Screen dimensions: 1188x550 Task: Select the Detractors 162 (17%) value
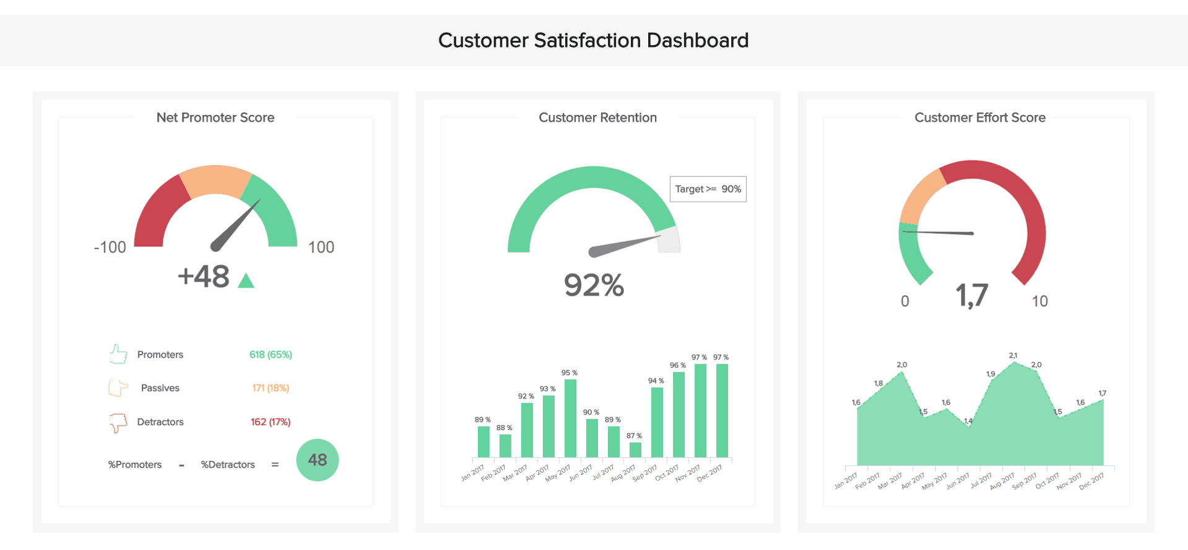[x=271, y=422]
